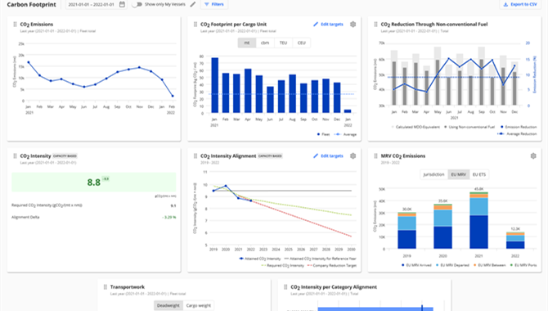
Task: Open settings gear on CO2 Footprint per Cargo Unit
Action: [x=353, y=24]
